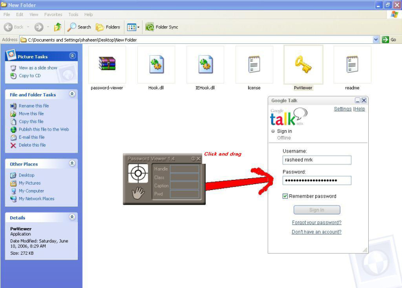This screenshot has height=288, width=402.
Task: Toggle the Remember password checkbox
Action: (x=285, y=196)
